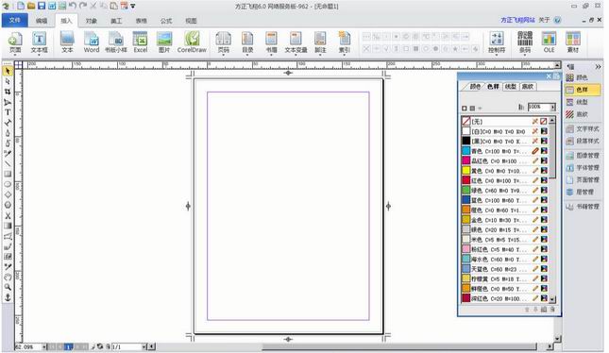Insert picture with the 图片 icon
This screenshot has height=353, width=609.
pos(164,42)
